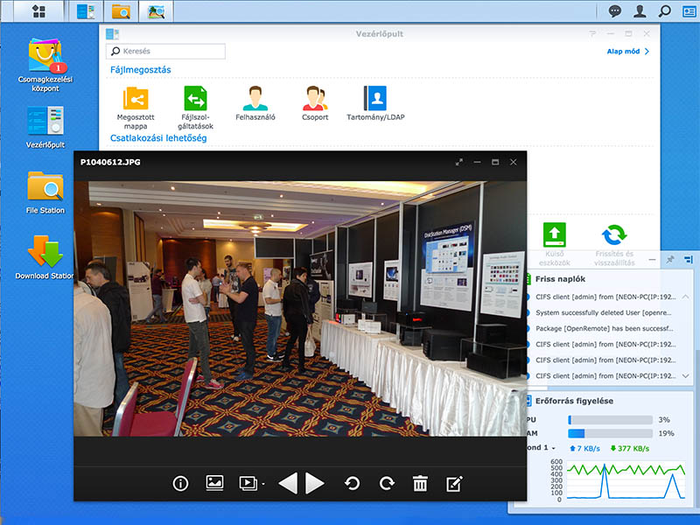Launch Download Station from desktop
This screenshot has height=525, width=700.
[x=45, y=255]
